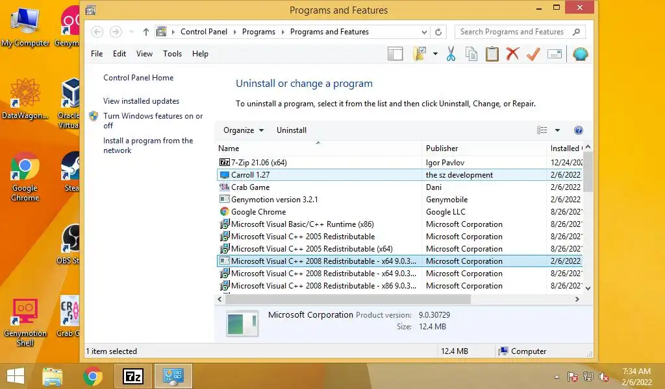
Task: Select Microsoft Visual Basic/C++ Runtime (x86) row
Action: (400, 224)
